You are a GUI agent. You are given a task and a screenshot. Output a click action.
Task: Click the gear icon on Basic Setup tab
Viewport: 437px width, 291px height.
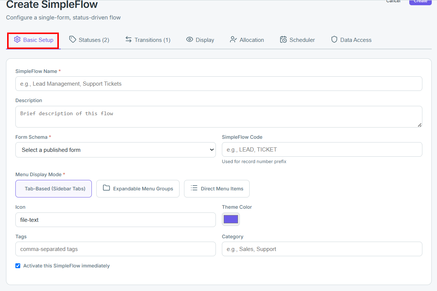(x=17, y=40)
